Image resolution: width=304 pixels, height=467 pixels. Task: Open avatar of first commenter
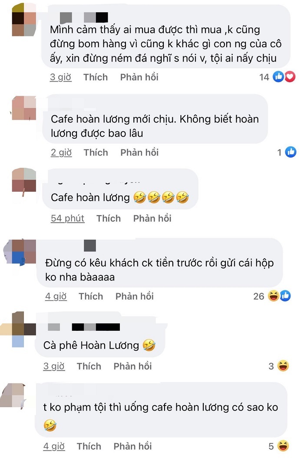pyautogui.click(x=24, y=20)
